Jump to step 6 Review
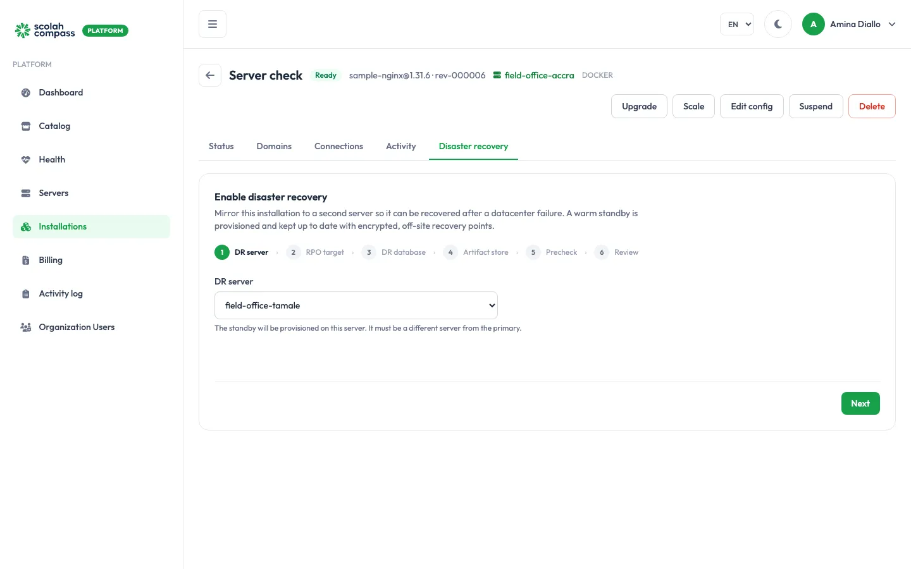Screen dimensions: 911x569 point(617,252)
